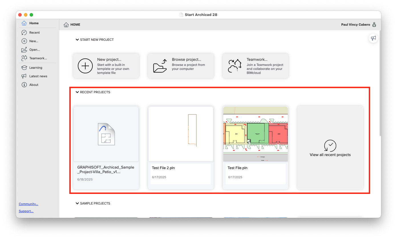Choose Open... in the sidebar
This screenshot has height=239, width=397.
(35, 50)
